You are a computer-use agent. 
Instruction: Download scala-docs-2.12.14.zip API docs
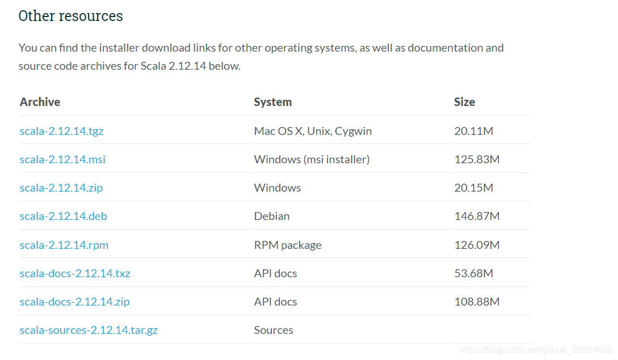pos(74,302)
